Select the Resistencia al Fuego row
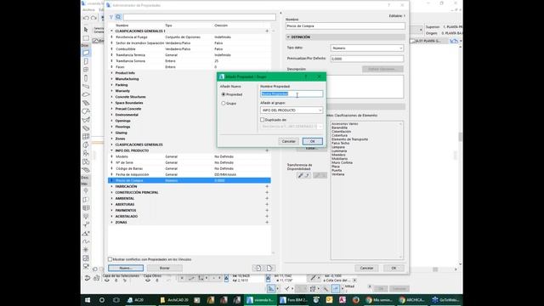Viewport: 544px width, 306px height. [x=190, y=37]
